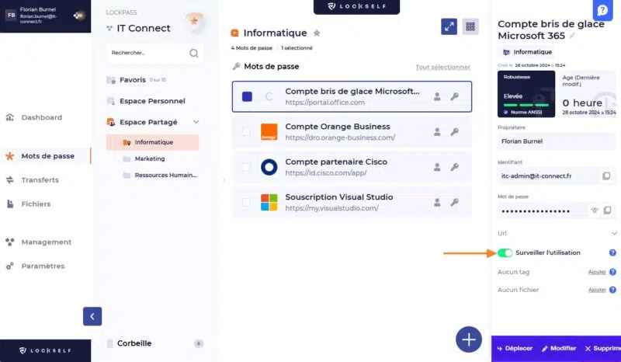Open sharing users icon for Compte Orange Business
Screen dimensions: 621x362
(x=437, y=131)
